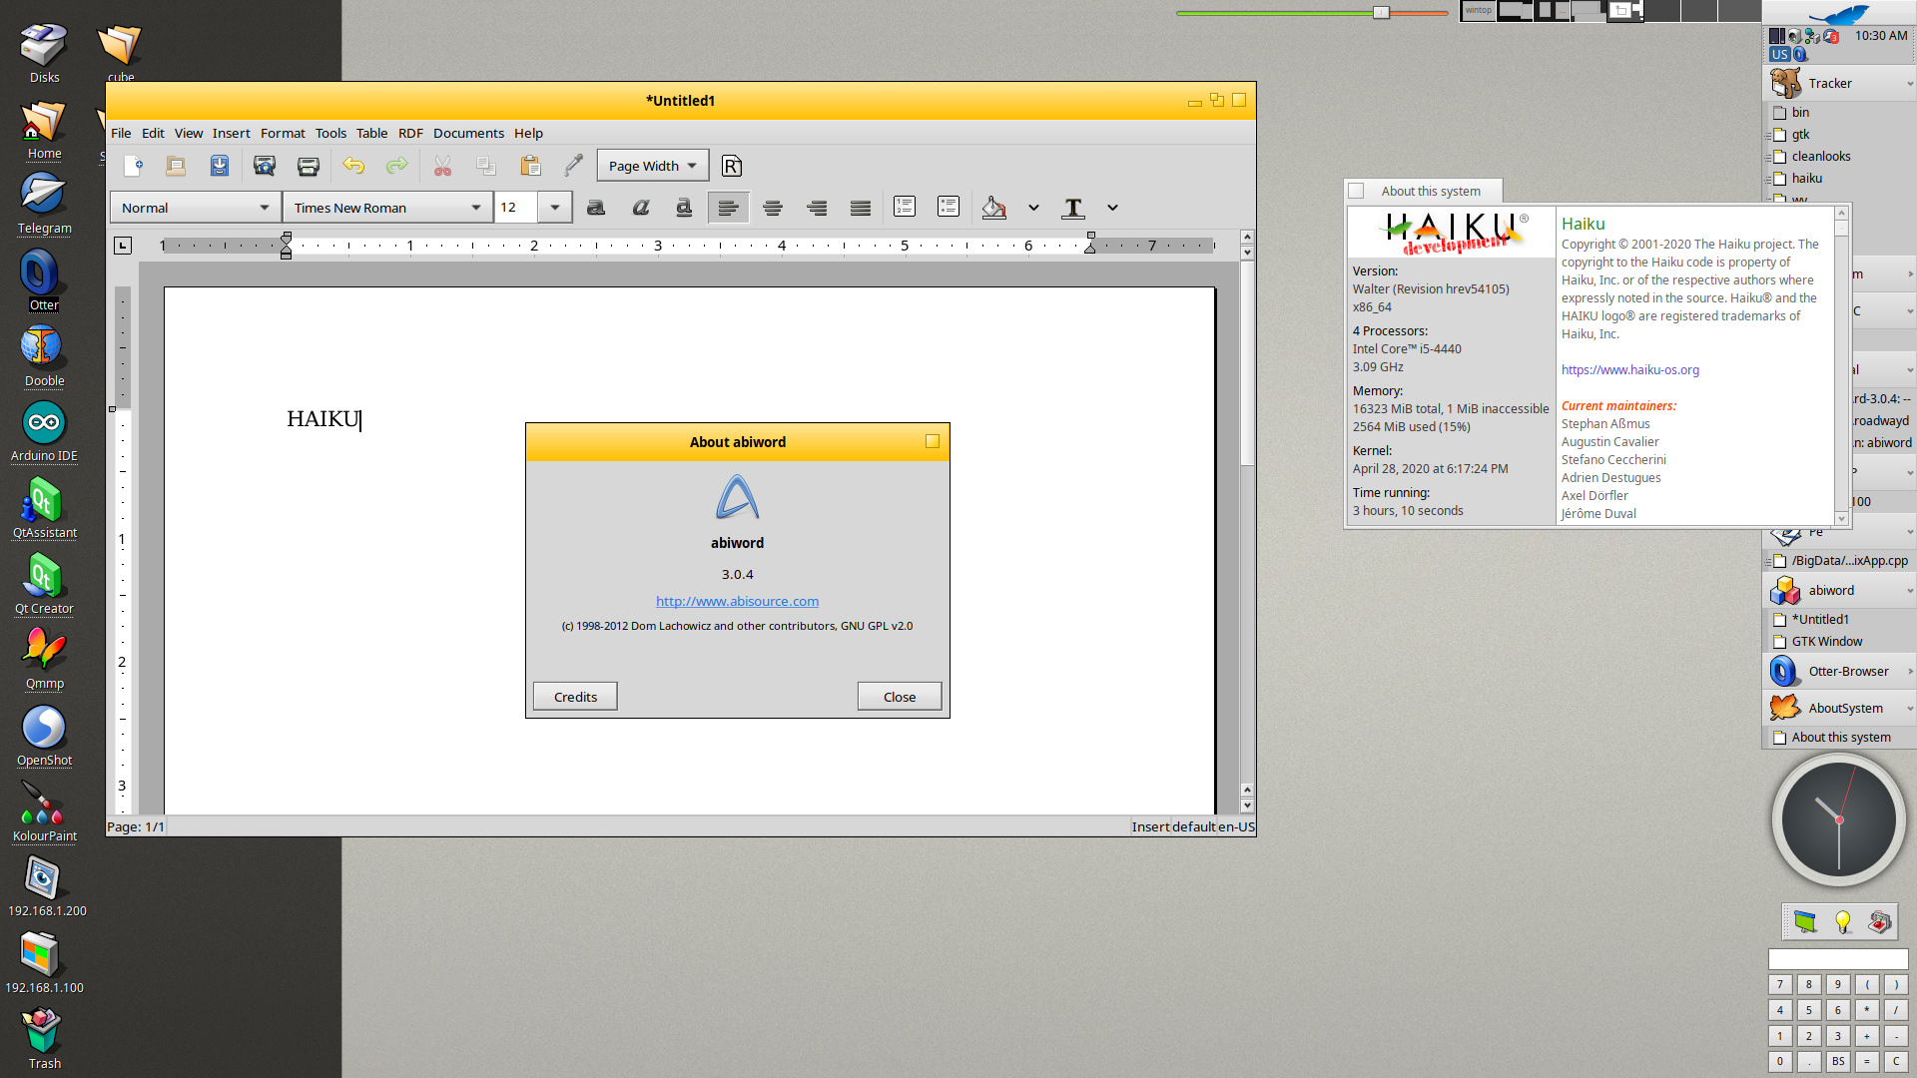The image size is (1917, 1078).
Task: Click the AbiWord vertical scrollbar thumb
Action: 1247,364
